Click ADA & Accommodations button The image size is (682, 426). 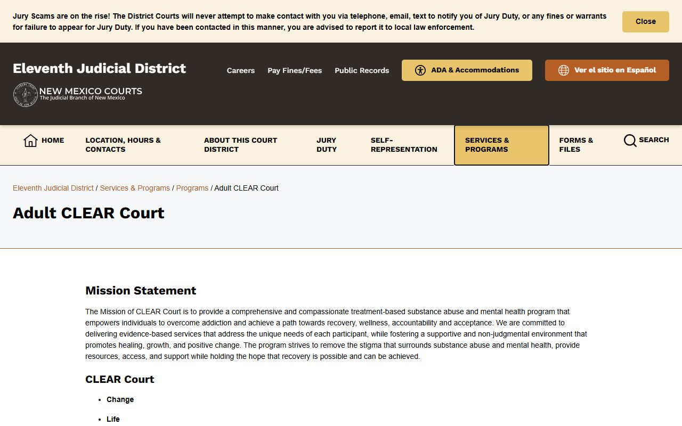coord(467,70)
